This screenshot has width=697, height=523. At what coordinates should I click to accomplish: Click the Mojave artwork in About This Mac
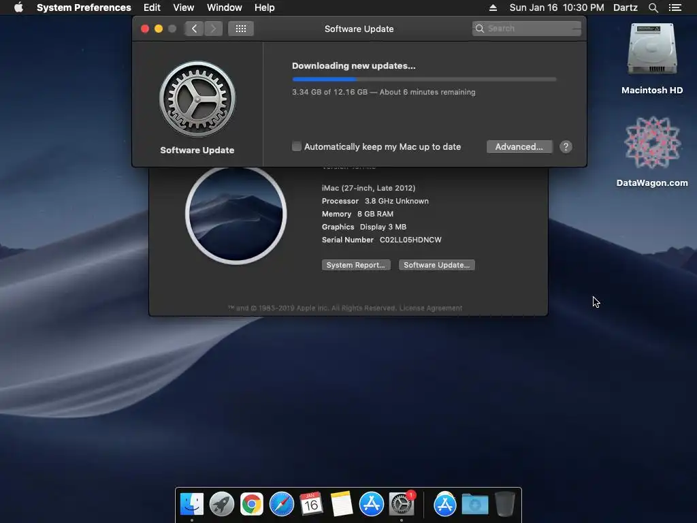[236, 214]
